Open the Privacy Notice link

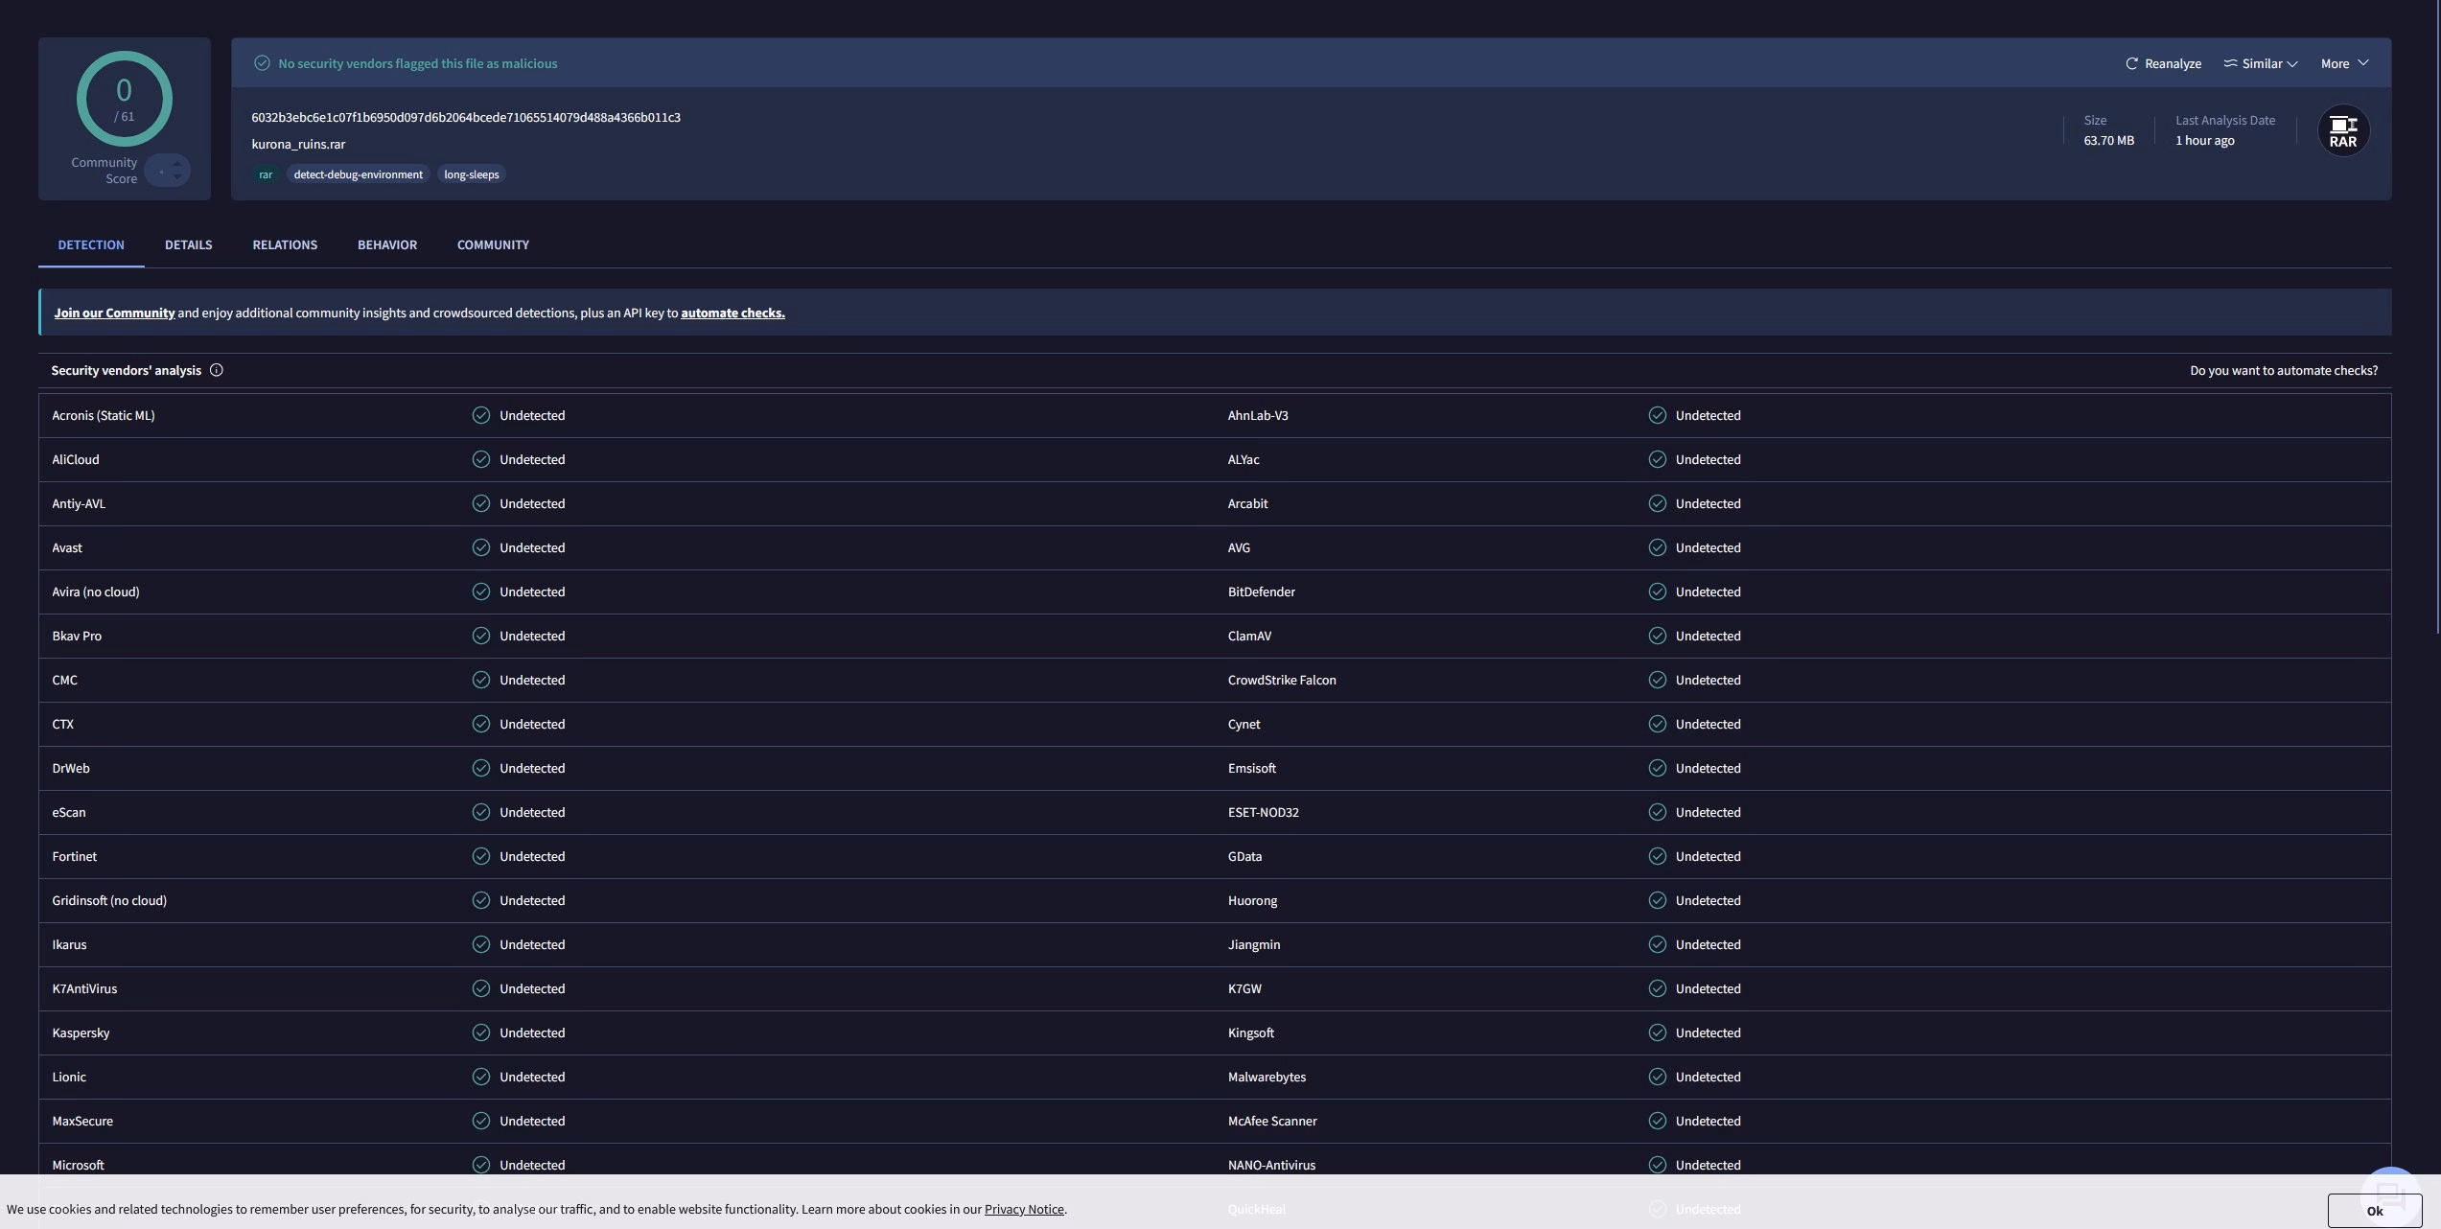click(x=1024, y=1209)
